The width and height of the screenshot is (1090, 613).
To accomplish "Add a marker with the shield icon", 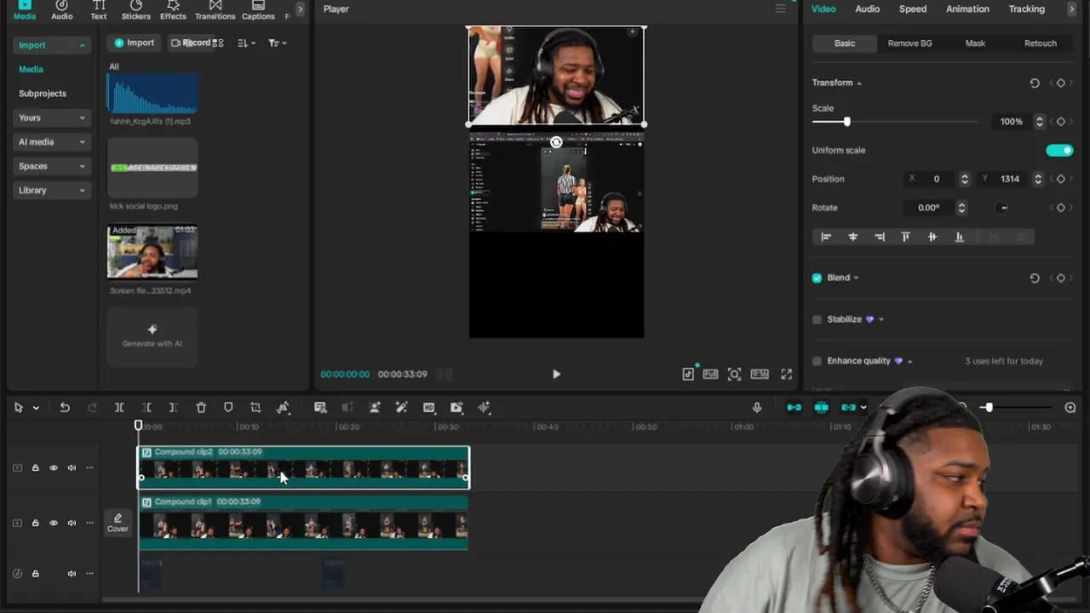I will tap(228, 408).
